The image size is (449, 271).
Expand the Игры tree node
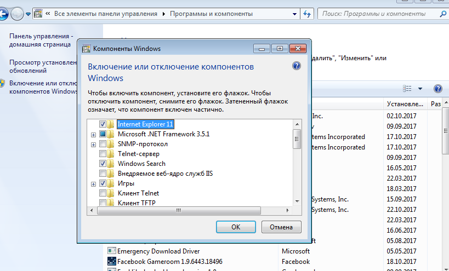point(93,184)
